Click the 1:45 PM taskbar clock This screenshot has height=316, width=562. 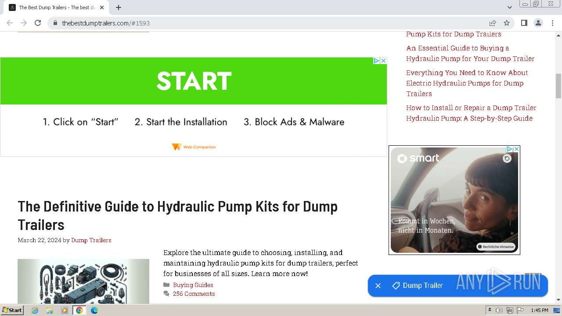pos(539,310)
